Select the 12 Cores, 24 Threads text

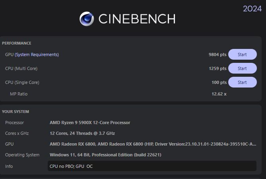tap(82, 133)
